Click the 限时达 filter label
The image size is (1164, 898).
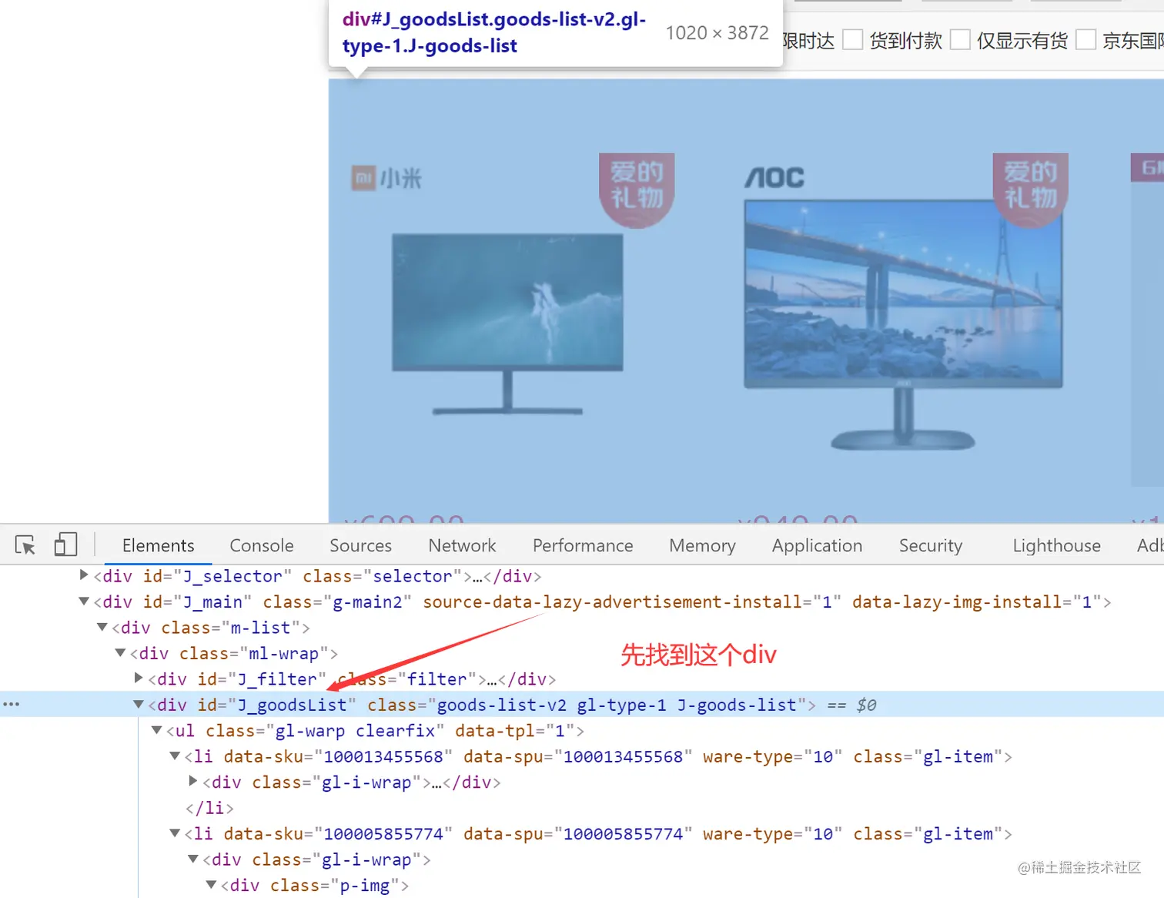(x=808, y=40)
